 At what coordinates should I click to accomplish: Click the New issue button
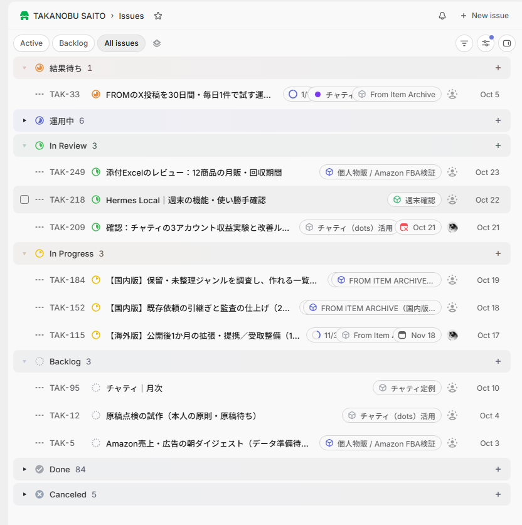484,16
